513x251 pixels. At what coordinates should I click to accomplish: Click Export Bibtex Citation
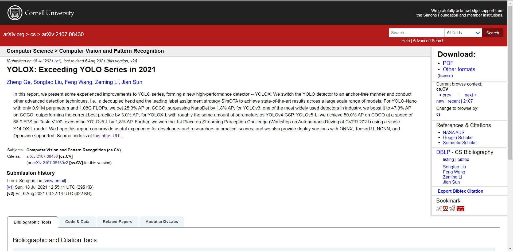[x=460, y=191]
